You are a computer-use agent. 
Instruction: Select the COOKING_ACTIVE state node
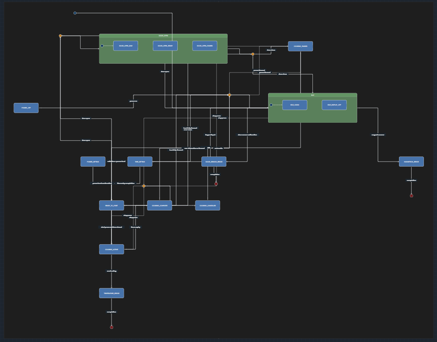coord(111,249)
